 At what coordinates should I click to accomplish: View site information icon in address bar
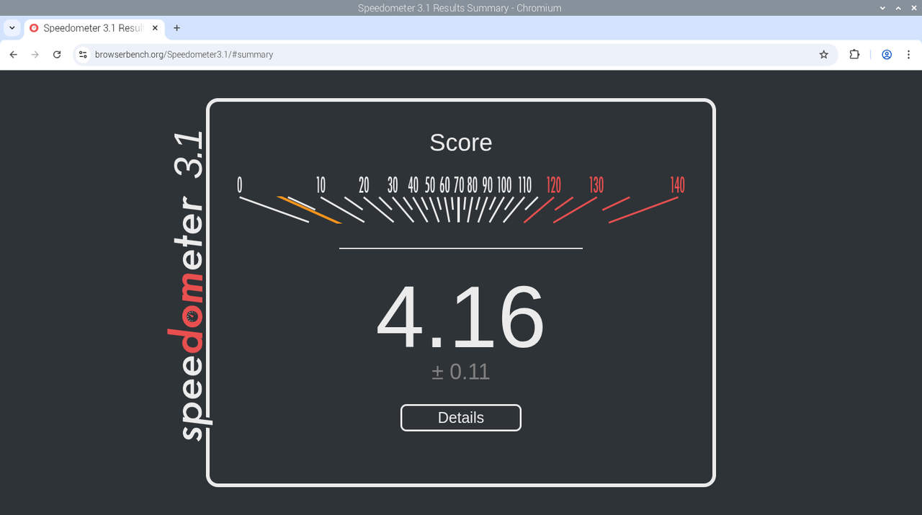(83, 55)
